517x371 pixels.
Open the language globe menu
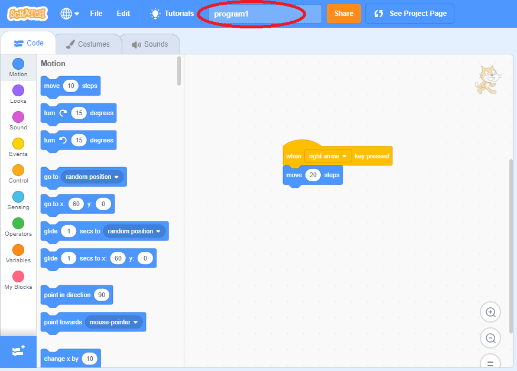pos(70,14)
